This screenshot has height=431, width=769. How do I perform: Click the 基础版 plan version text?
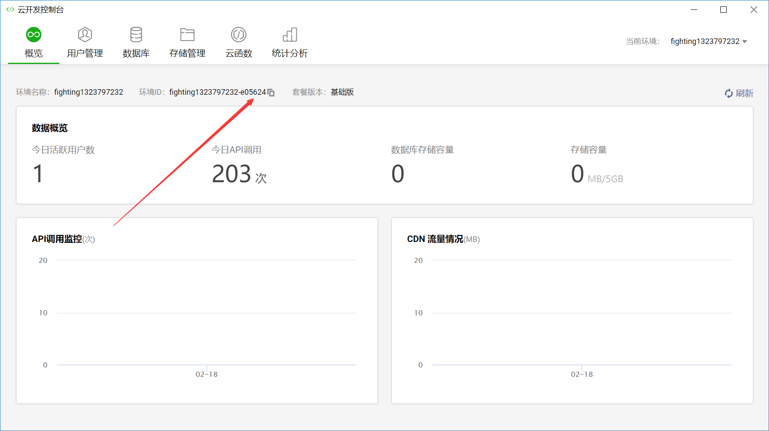(x=342, y=92)
